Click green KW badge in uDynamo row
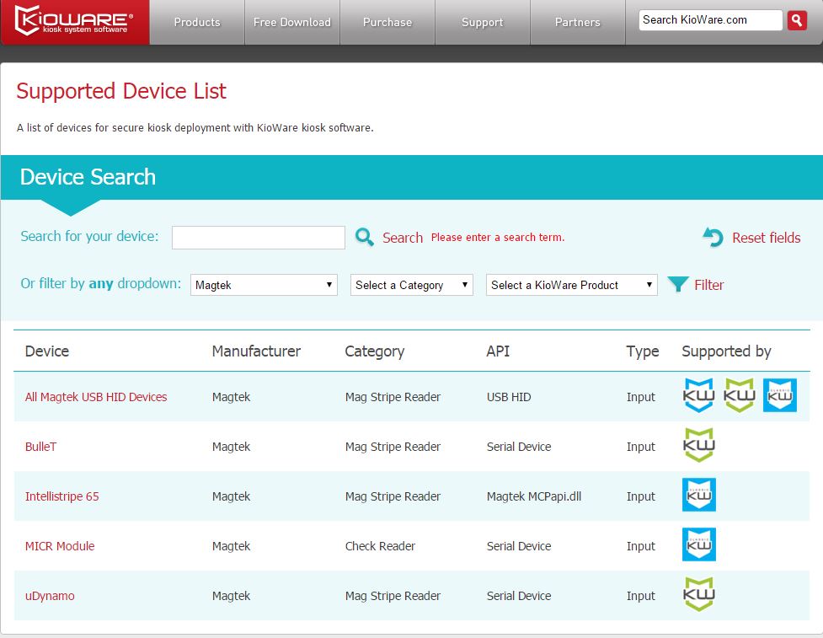This screenshot has width=823, height=638. [x=698, y=594]
